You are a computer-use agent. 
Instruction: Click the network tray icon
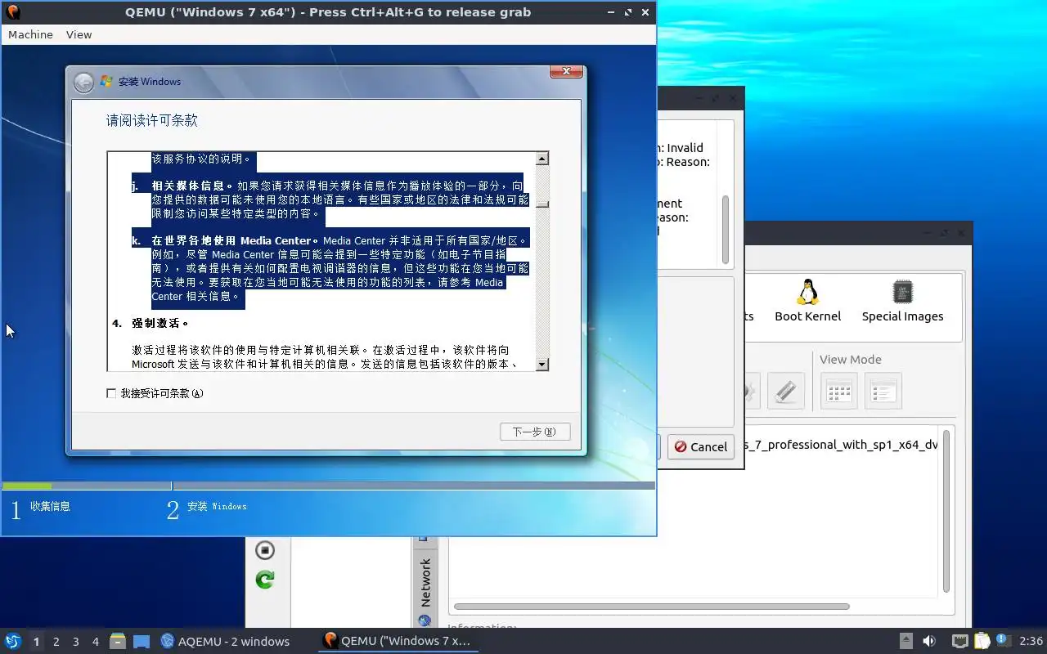960,641
